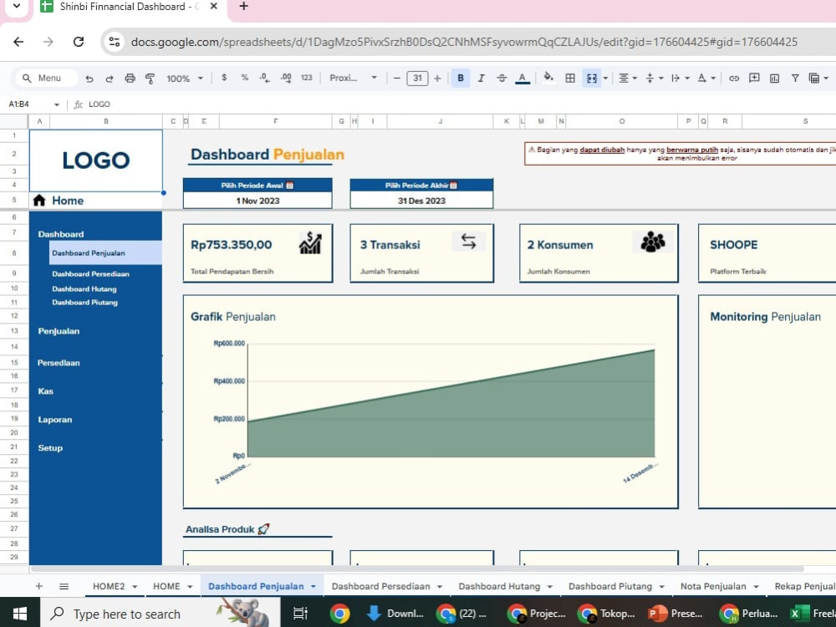836x627 pixels.
Task: Click Laporan in the sidebar
Action: (55, 420)
